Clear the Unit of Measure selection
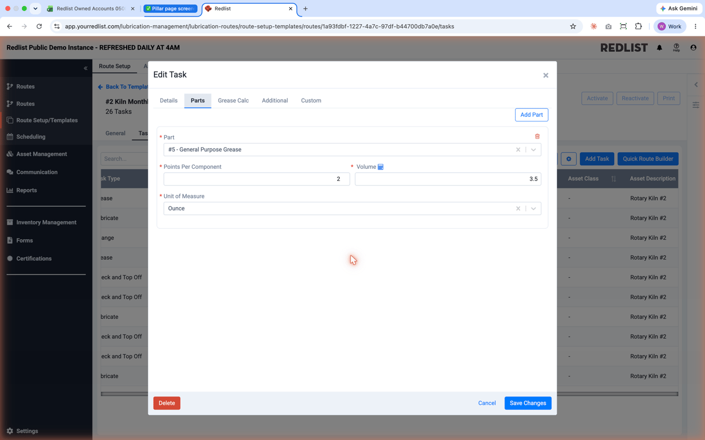Screen dimensions: 705x440 coord(518,208)
